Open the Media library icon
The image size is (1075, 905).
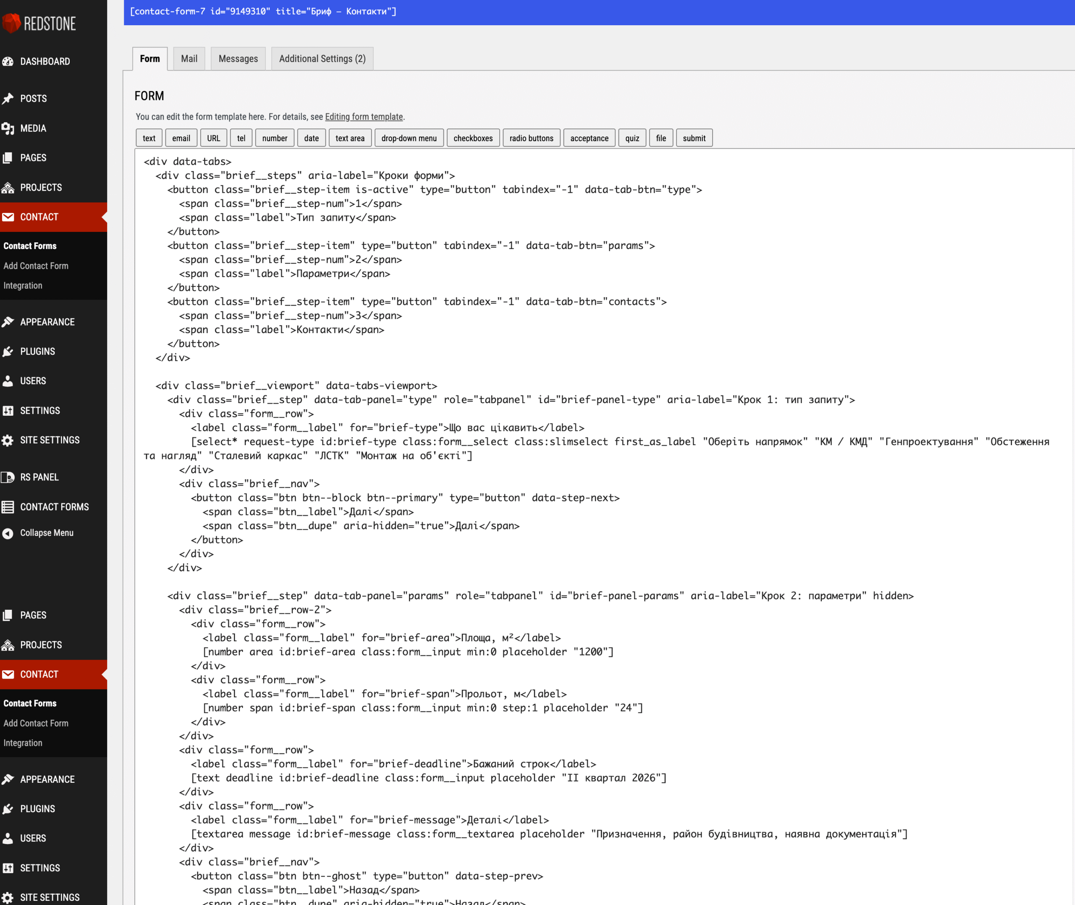(8, 128)
